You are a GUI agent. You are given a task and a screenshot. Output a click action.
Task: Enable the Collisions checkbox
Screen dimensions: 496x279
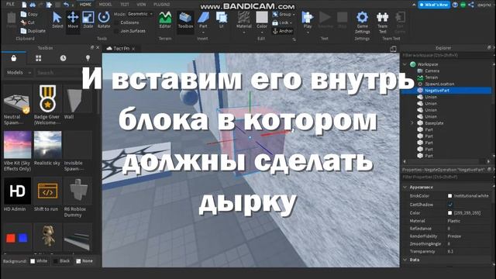click(x=116, y=22)
